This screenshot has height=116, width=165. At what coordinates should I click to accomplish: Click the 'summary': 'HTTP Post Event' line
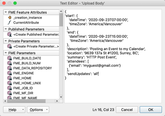[x=92, y=57]
